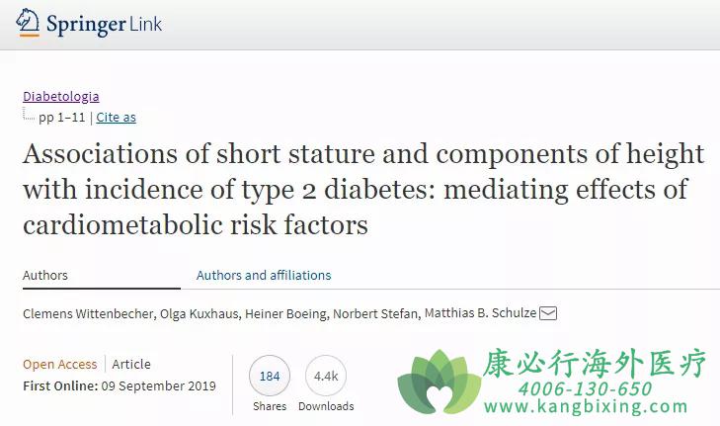Click author Matthias B. Schulze

pos(480,313)
